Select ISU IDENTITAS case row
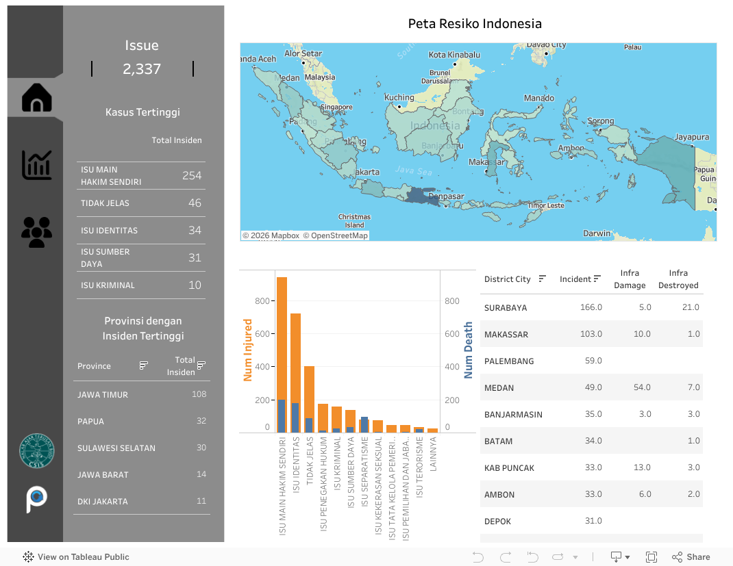Image resolution: width=733 pixels, height=566 pixels. coord(140,230)
